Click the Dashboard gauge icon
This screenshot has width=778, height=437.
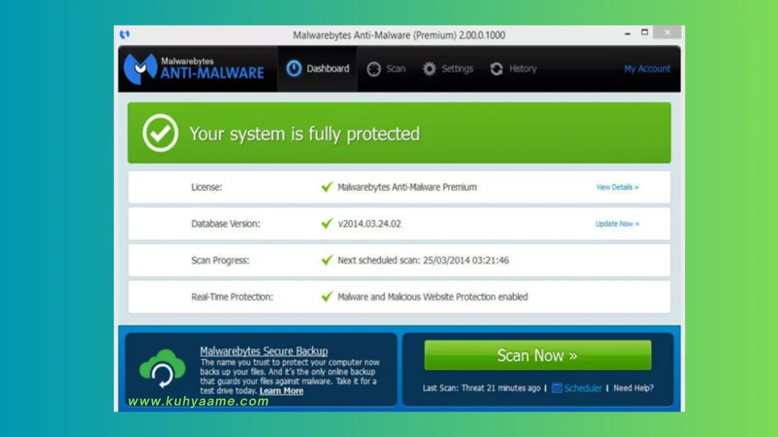tap(294, 69)
